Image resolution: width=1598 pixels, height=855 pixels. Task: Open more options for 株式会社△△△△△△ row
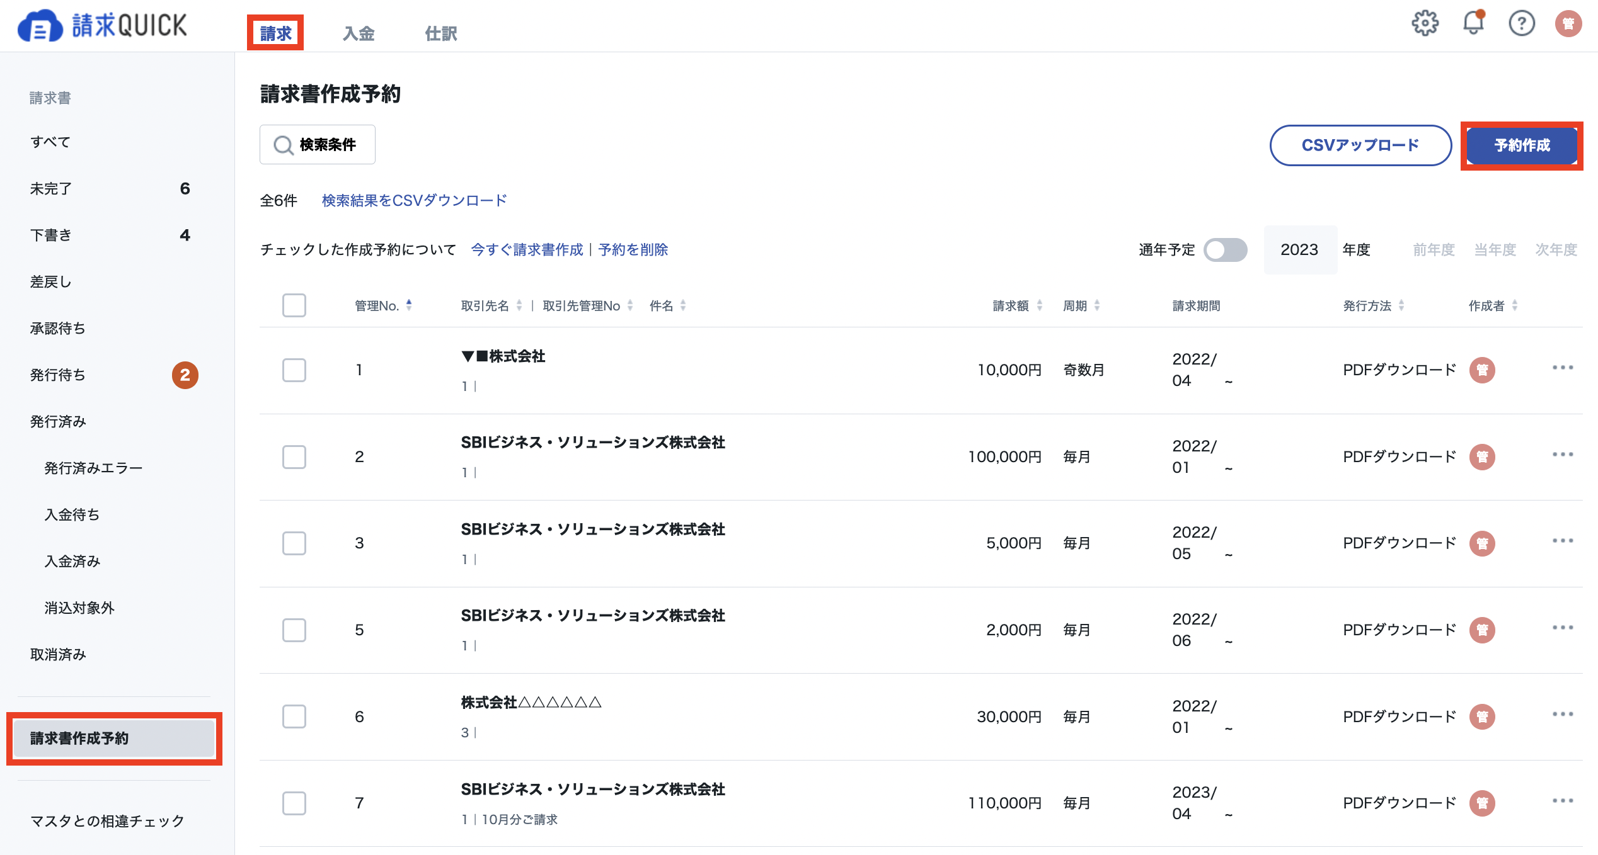[x=1563, y=714]
